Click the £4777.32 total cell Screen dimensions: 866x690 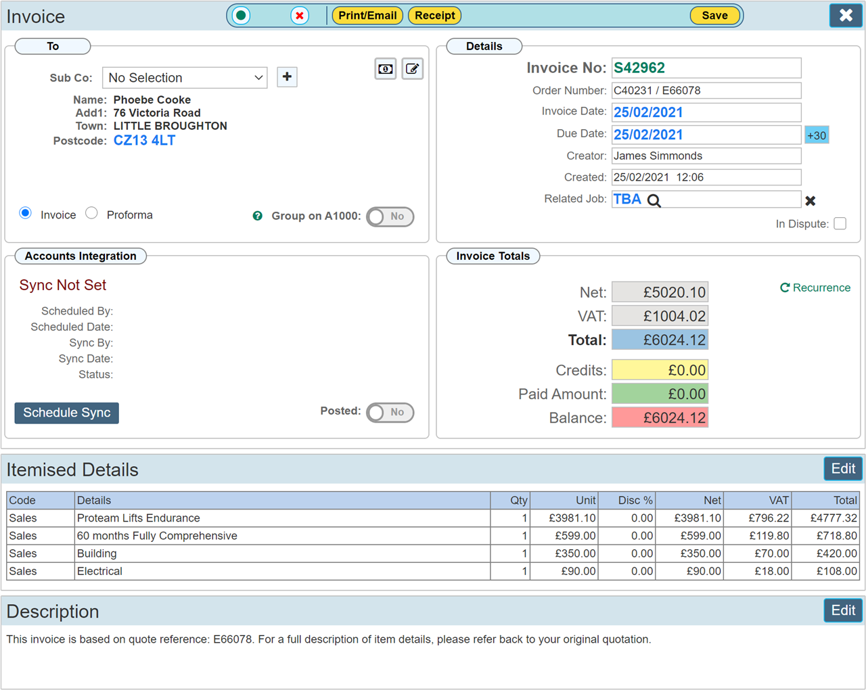(825, 518)
